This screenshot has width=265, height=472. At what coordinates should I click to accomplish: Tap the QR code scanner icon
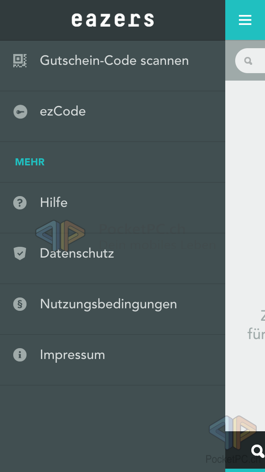[20, 61]
